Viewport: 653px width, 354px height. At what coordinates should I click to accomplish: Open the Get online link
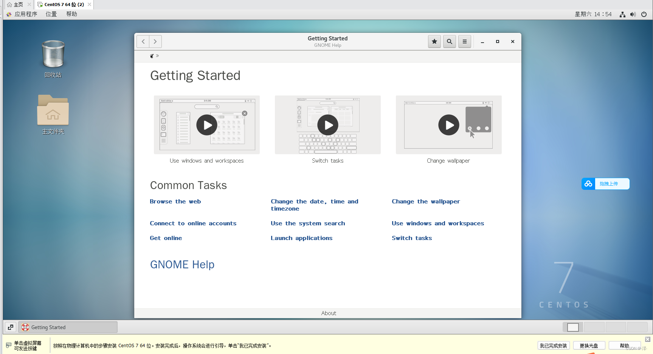click(x=166, y=238)
